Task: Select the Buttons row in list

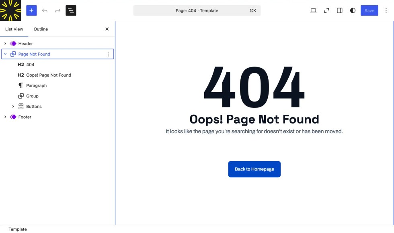Action: [x=57, y=107]
